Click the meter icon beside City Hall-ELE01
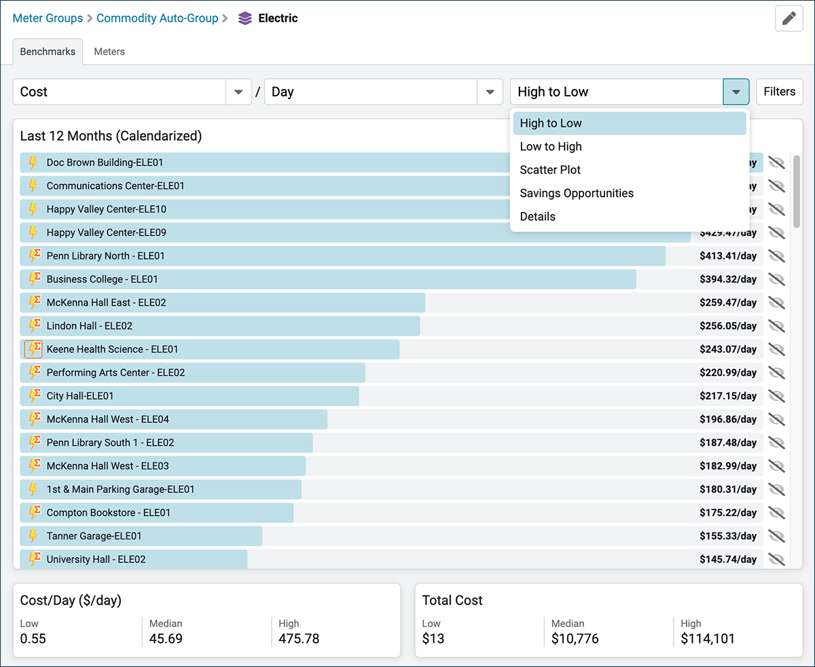The height and width of the screenshot is (667, 815). point(36,395)
